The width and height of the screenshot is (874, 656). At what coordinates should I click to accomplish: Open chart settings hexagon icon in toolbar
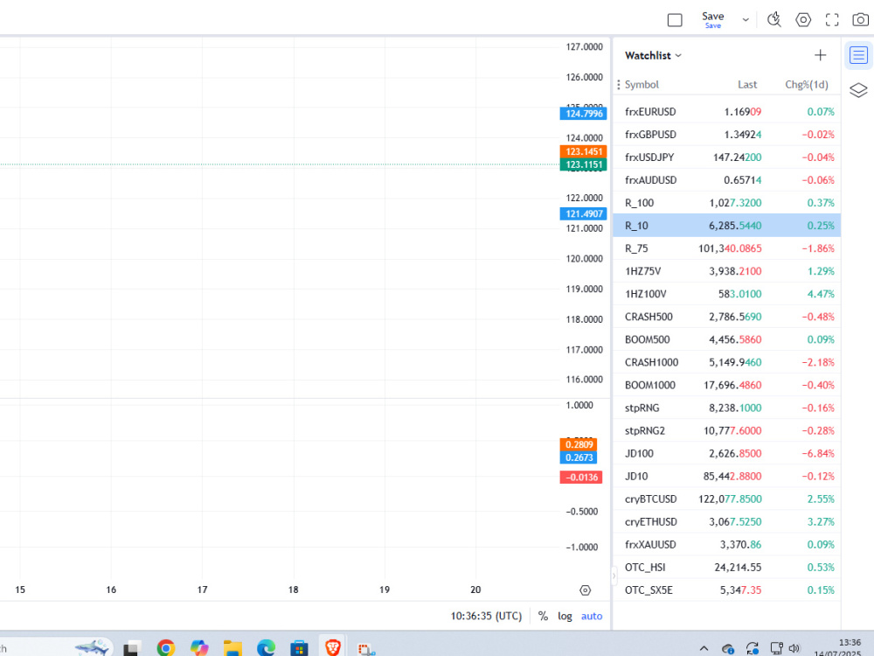[x=802, y=20]
